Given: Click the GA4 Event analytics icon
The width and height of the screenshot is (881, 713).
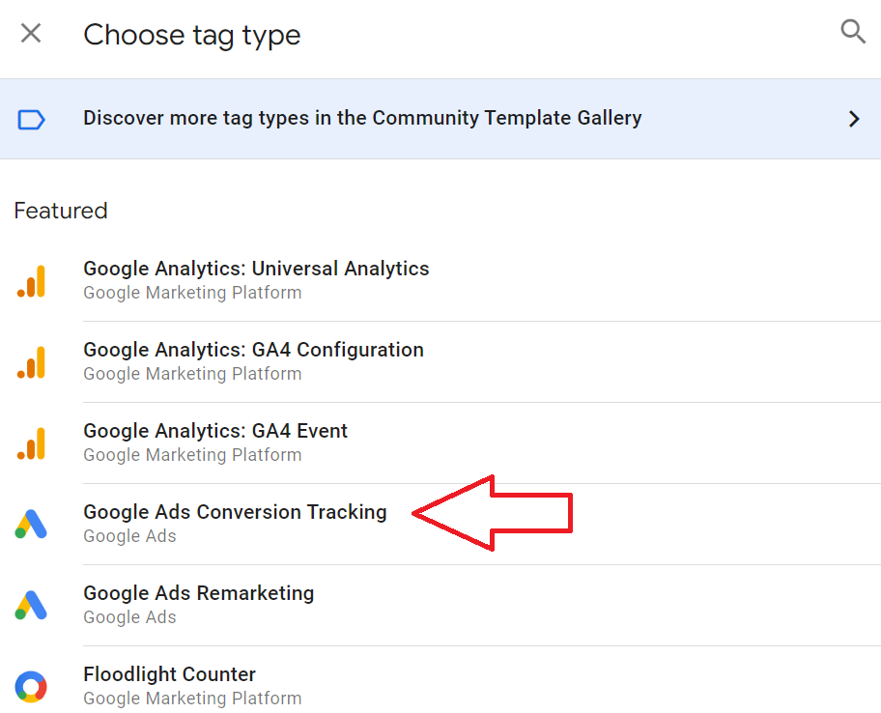Looking at the screenshot, I should click(x=31, y=443).
